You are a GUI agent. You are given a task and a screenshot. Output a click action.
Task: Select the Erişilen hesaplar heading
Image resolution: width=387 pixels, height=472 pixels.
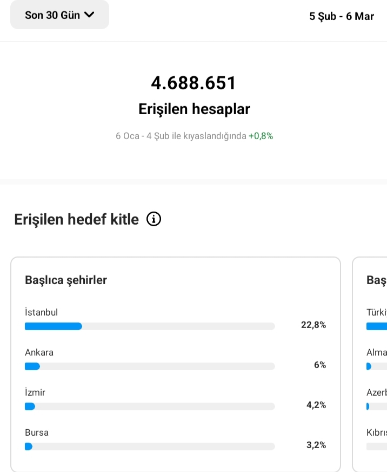194,109
